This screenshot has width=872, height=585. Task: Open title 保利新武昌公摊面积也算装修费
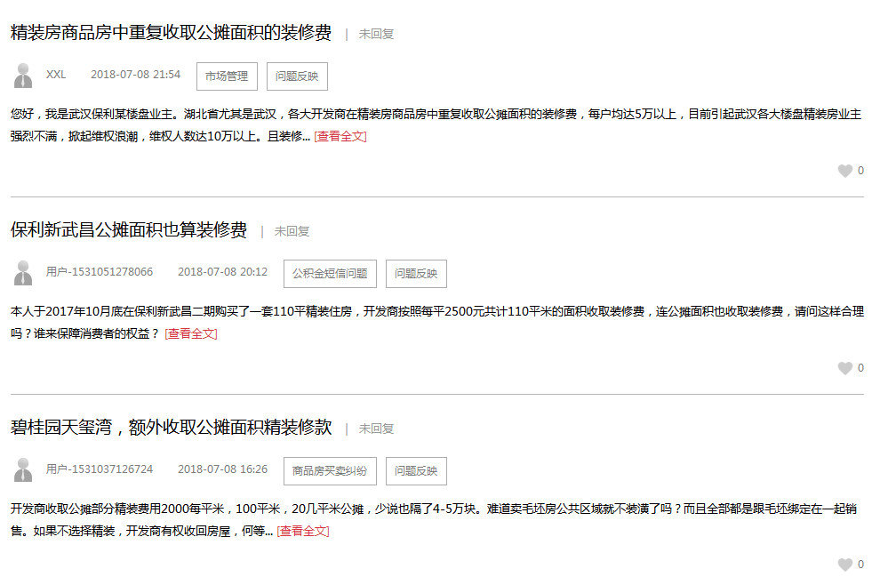tap(129, 229)
